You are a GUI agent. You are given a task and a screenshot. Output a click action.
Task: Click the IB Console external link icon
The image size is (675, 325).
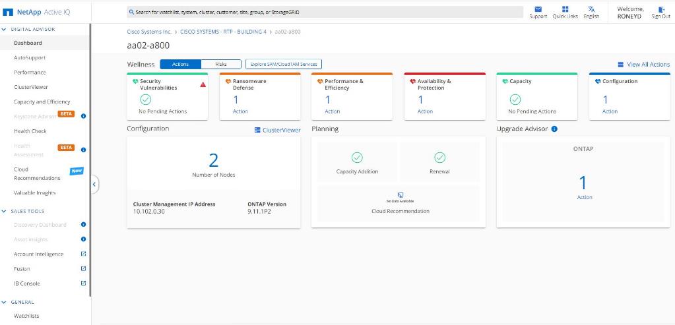pyautogui.click(x=84, y=283)
